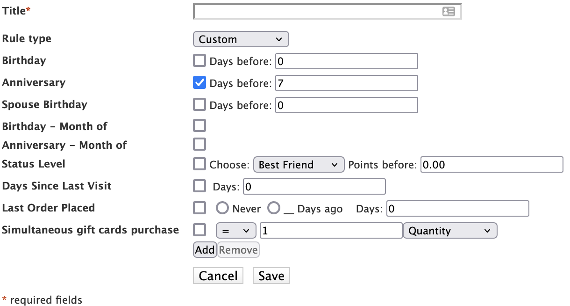This screenshot has width=570, height=306.
Task: Expand the Best Friend status dropdown
Action: point(298,165)
